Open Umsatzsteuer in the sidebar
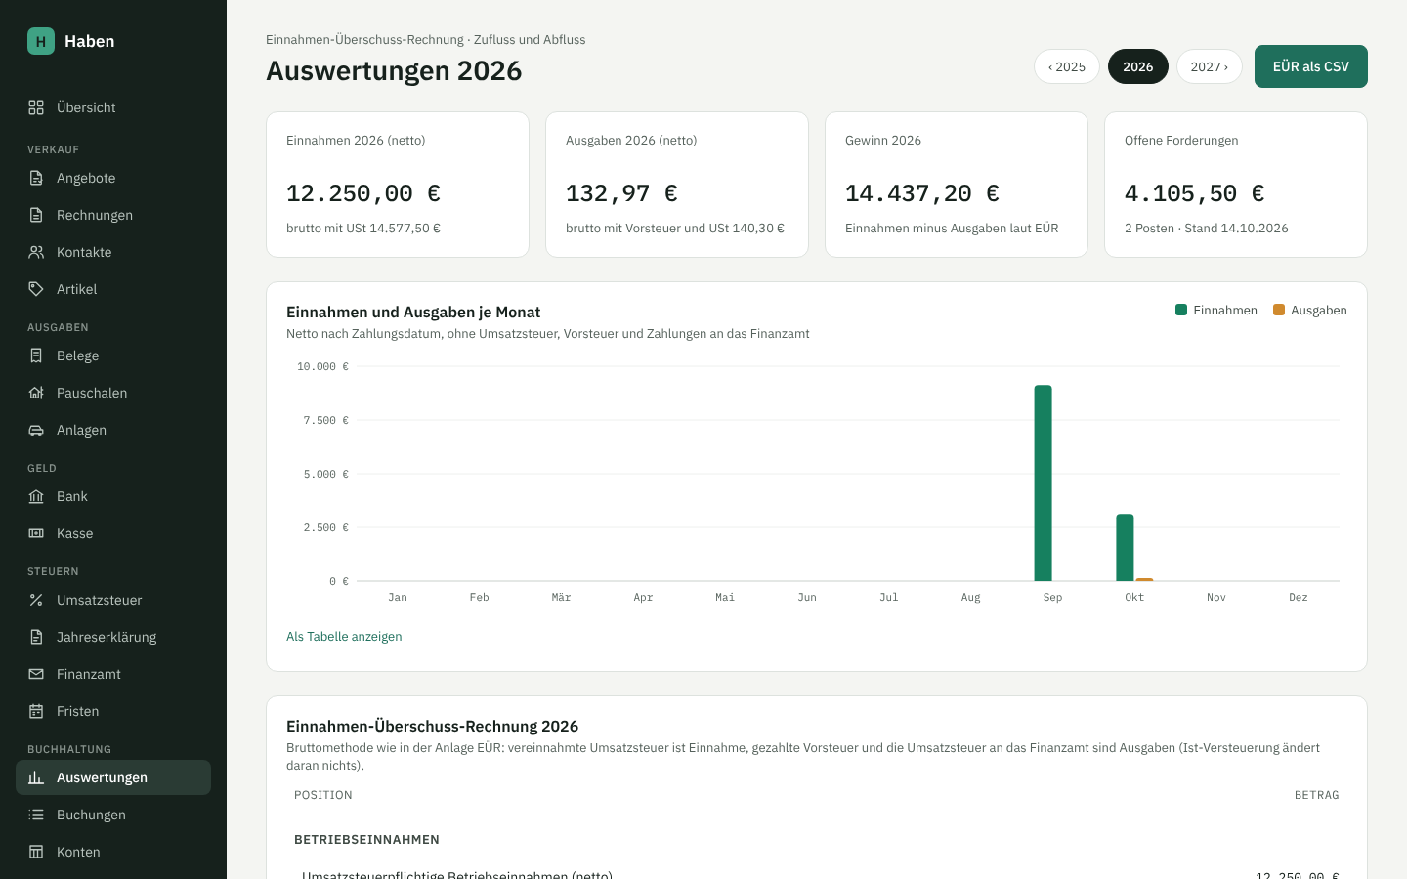Screen dimensions: 1407x879 113,600
